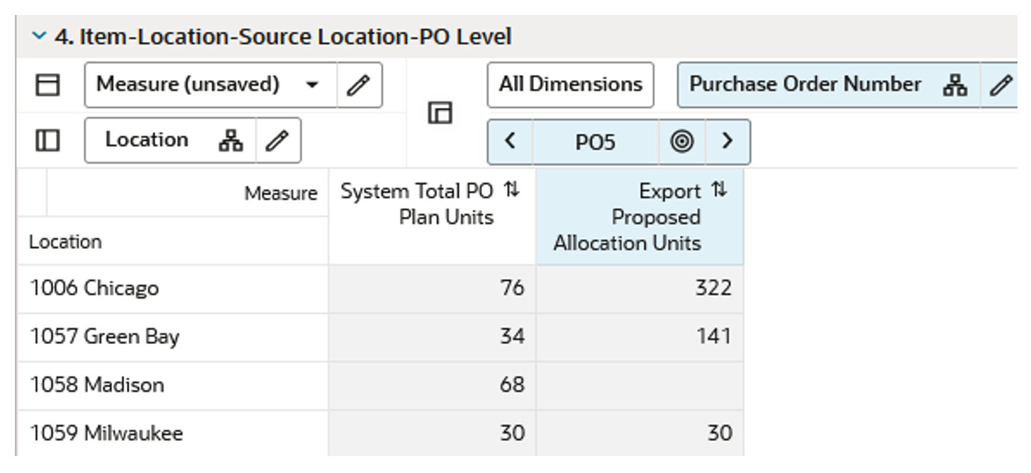Click the All Dimensions button
Viewport: 1031px width, 473px height.
point(570,84)
